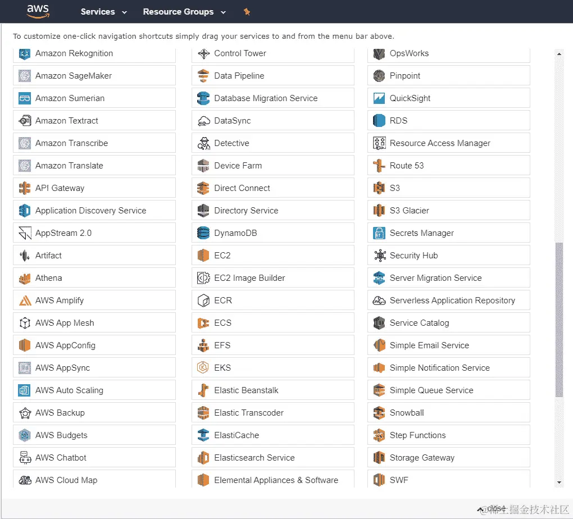Click the Route 53 signpost icon
This screenshot has width=573, height=519.
[379, 166]
